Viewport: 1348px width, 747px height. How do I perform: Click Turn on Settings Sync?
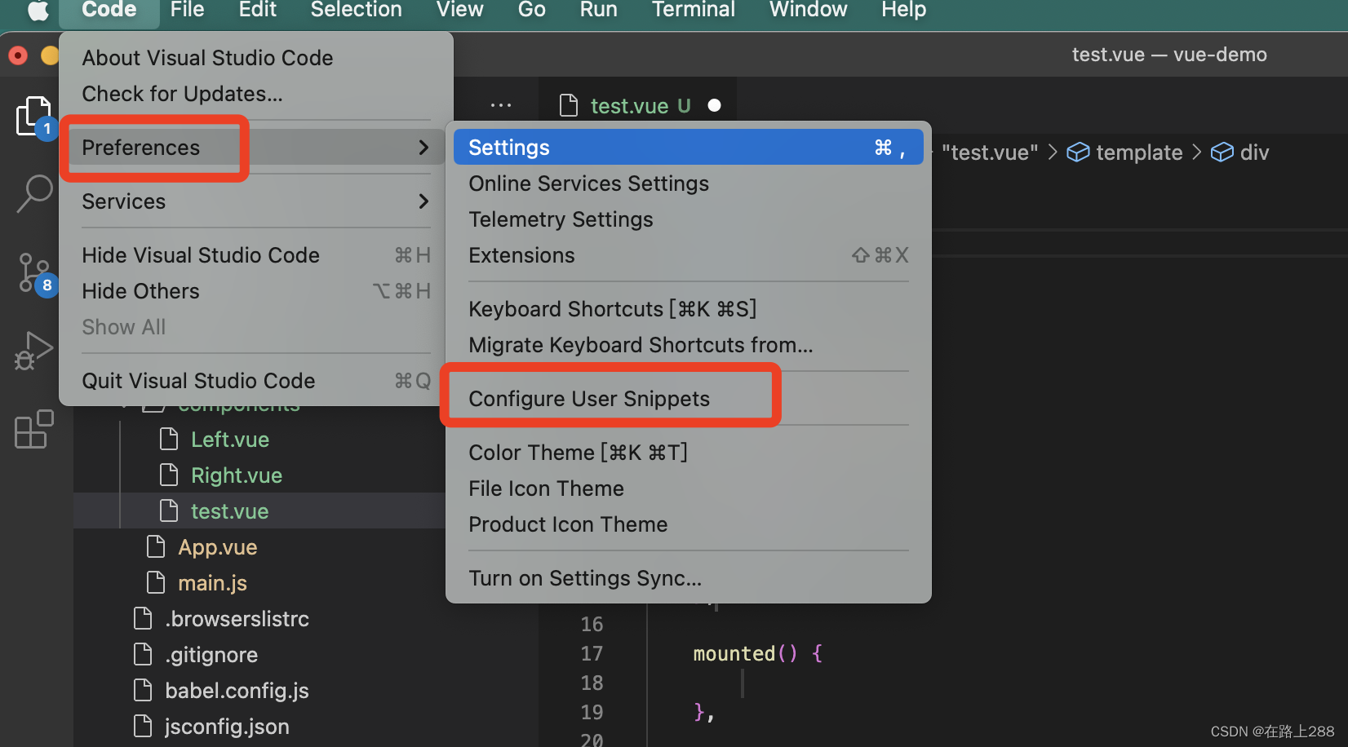click(x=688, y=577)
